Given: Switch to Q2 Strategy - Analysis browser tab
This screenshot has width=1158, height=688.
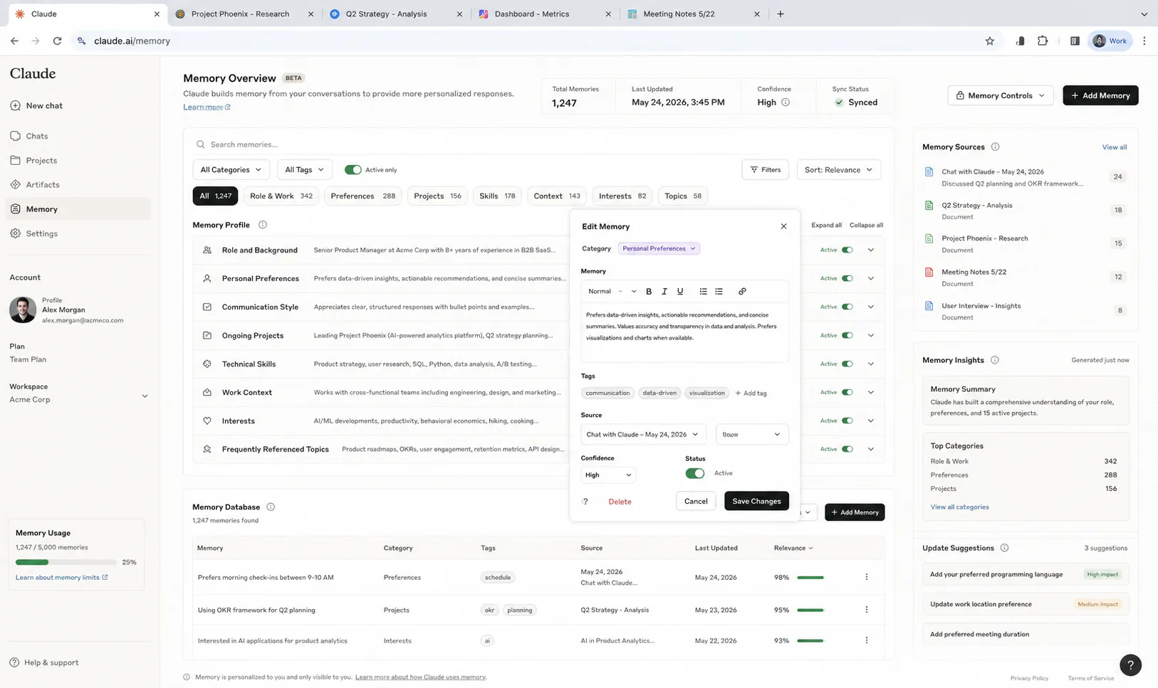Looking at the screenshot, I should tap(396, 14).
